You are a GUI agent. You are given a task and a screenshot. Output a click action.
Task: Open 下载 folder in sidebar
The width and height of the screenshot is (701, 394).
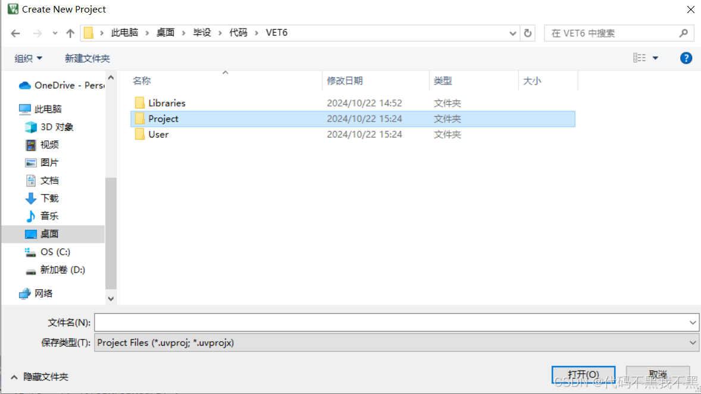42,198
